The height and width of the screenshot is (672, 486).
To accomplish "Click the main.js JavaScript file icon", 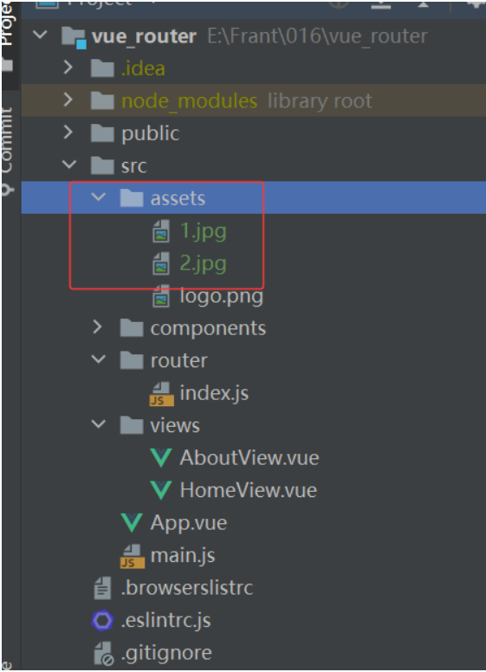I will point(132,556).
